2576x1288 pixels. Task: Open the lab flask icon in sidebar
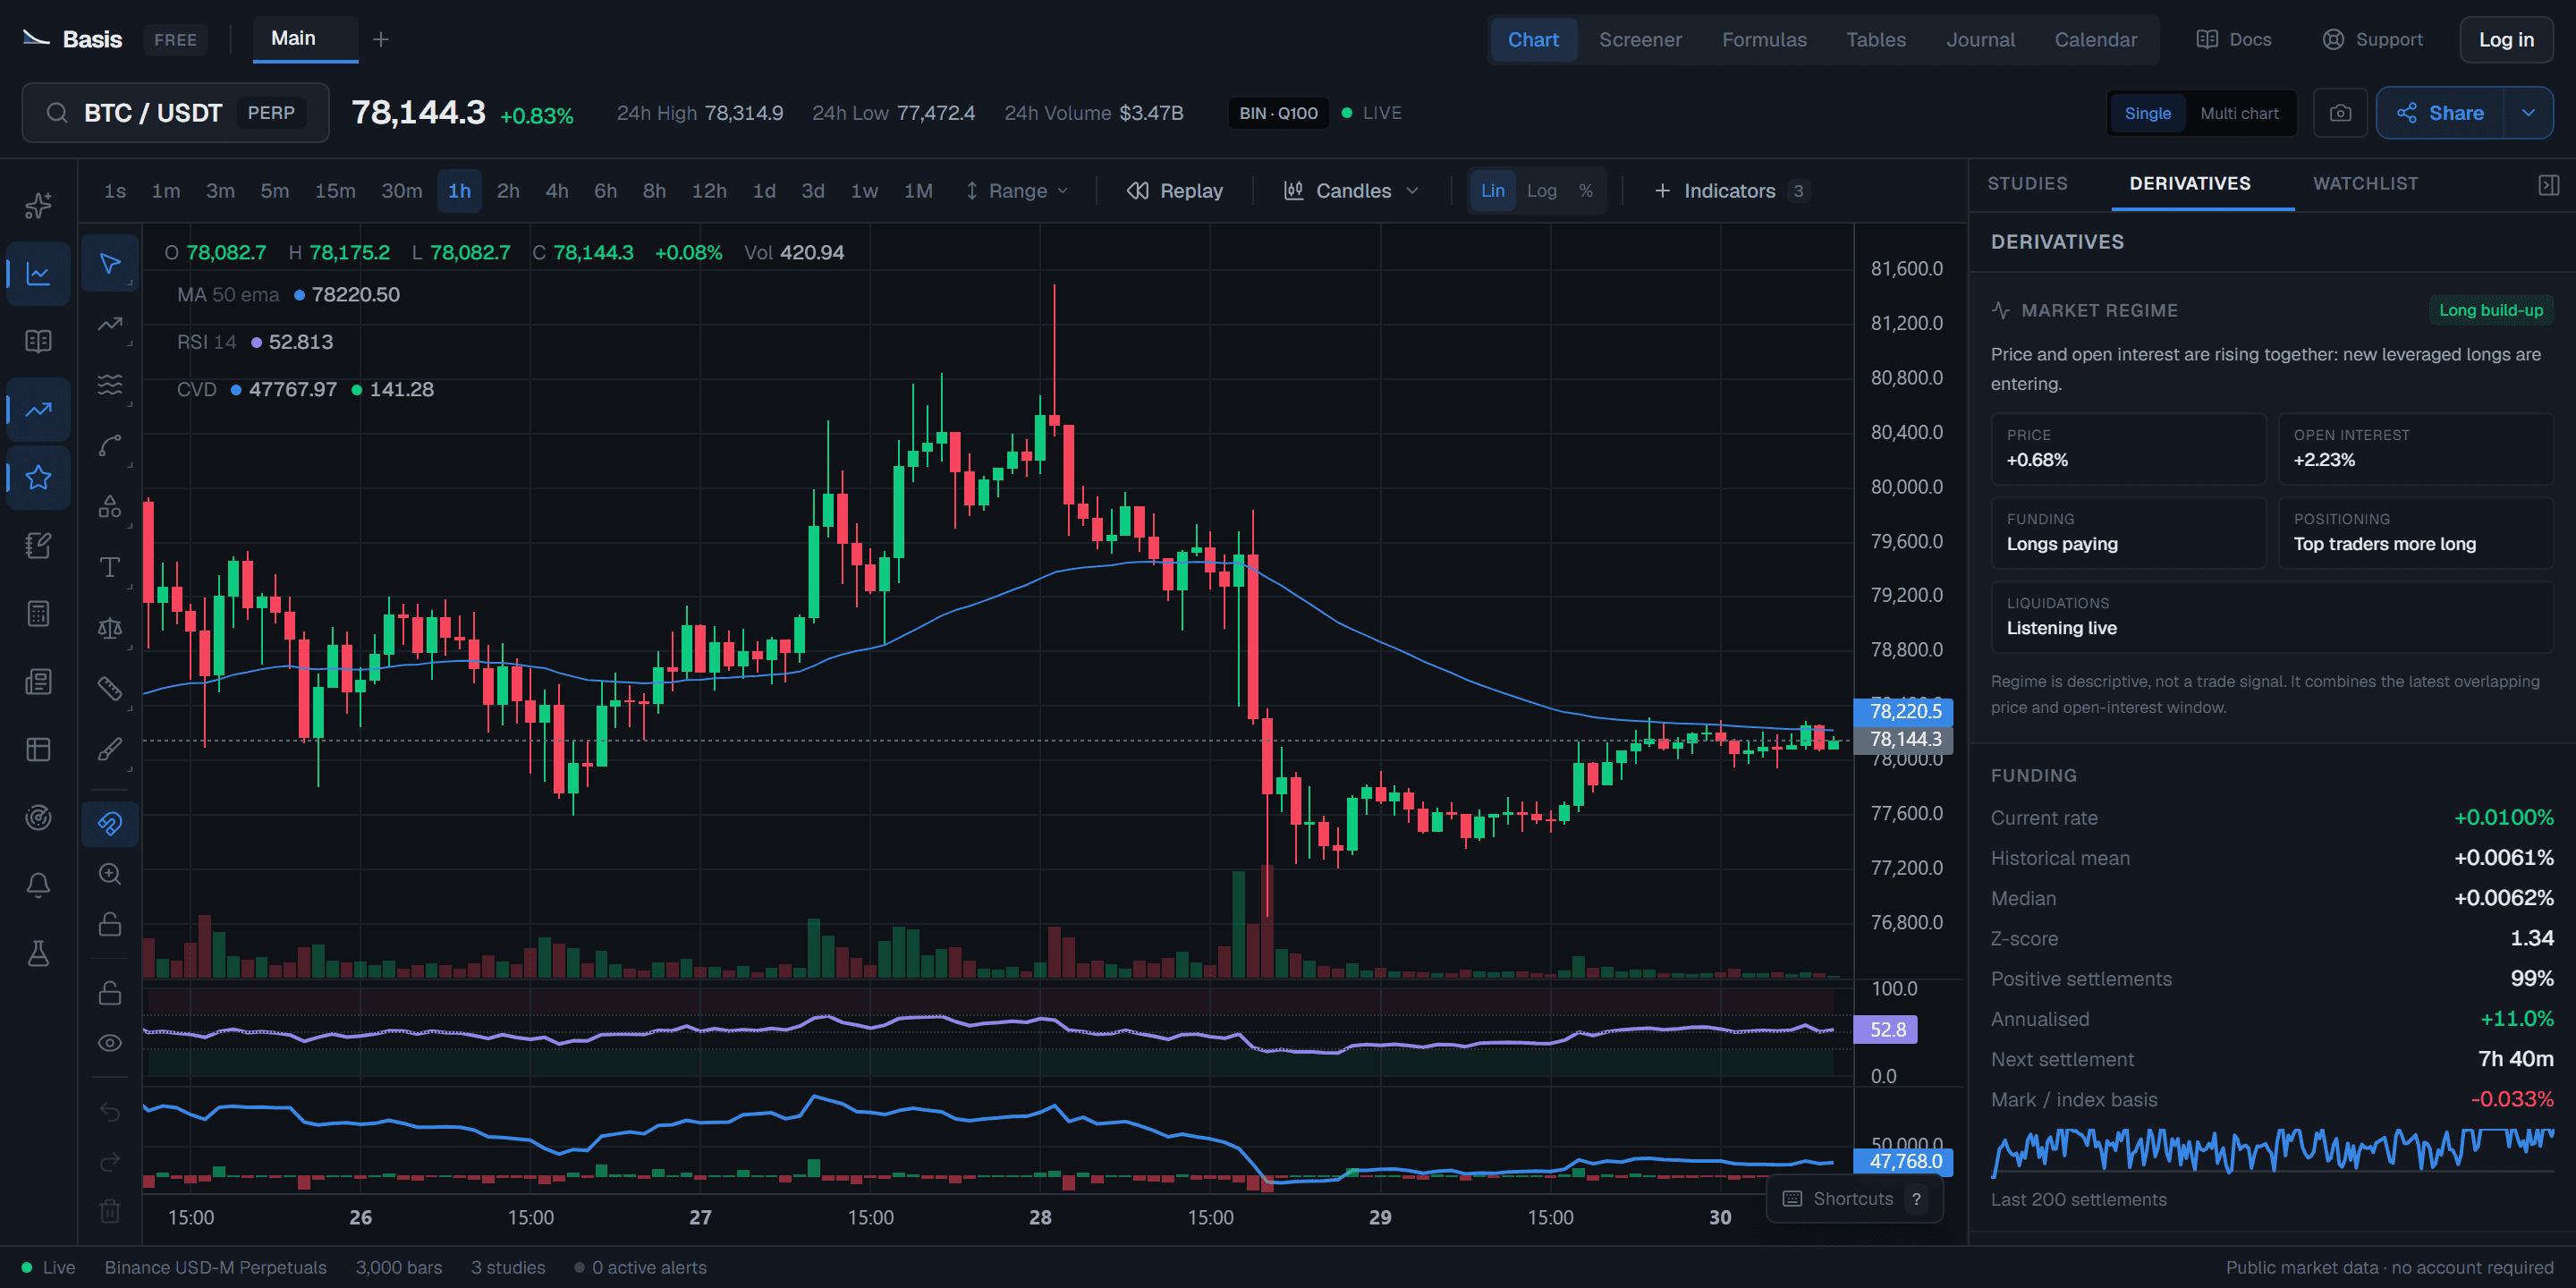click(38, 953)
